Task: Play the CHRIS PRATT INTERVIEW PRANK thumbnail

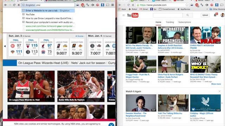Action: click(205, 35)
